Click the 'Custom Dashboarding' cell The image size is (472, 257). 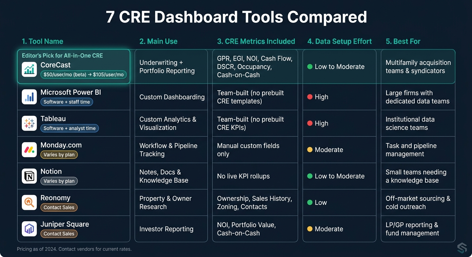click(x=172, y=97)
